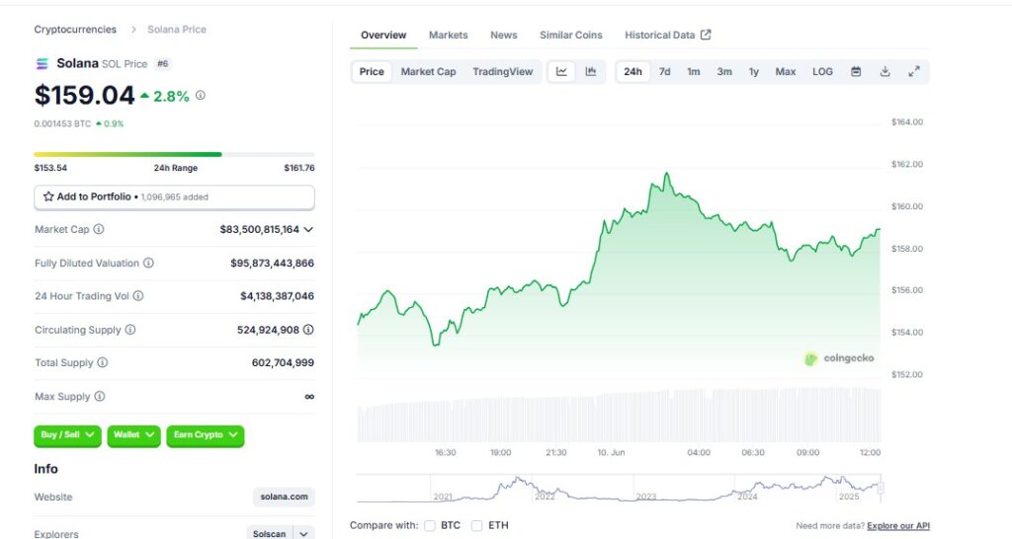Select the 1y time range

pyautogui.click(x=754, y=71)
